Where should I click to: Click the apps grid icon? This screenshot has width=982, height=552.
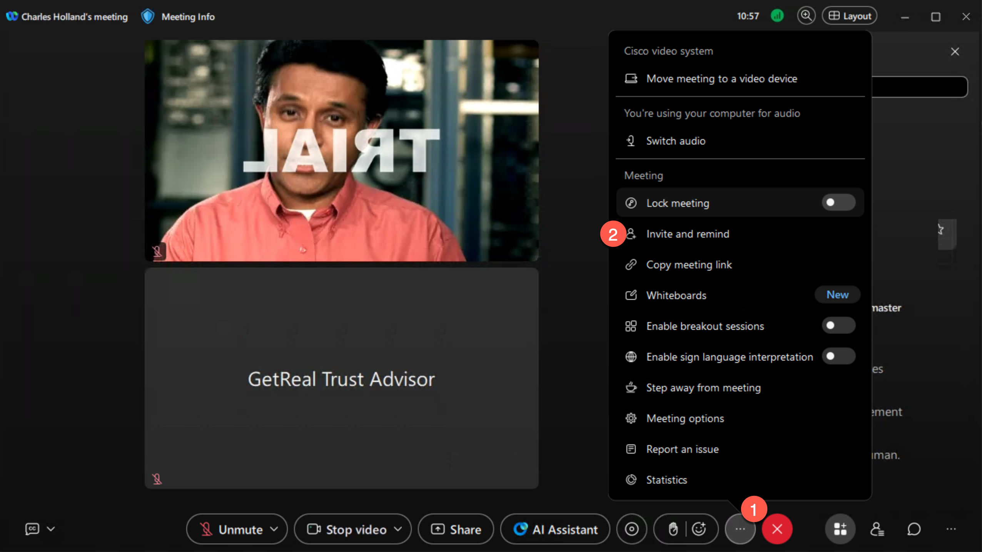tap(840, 529)
